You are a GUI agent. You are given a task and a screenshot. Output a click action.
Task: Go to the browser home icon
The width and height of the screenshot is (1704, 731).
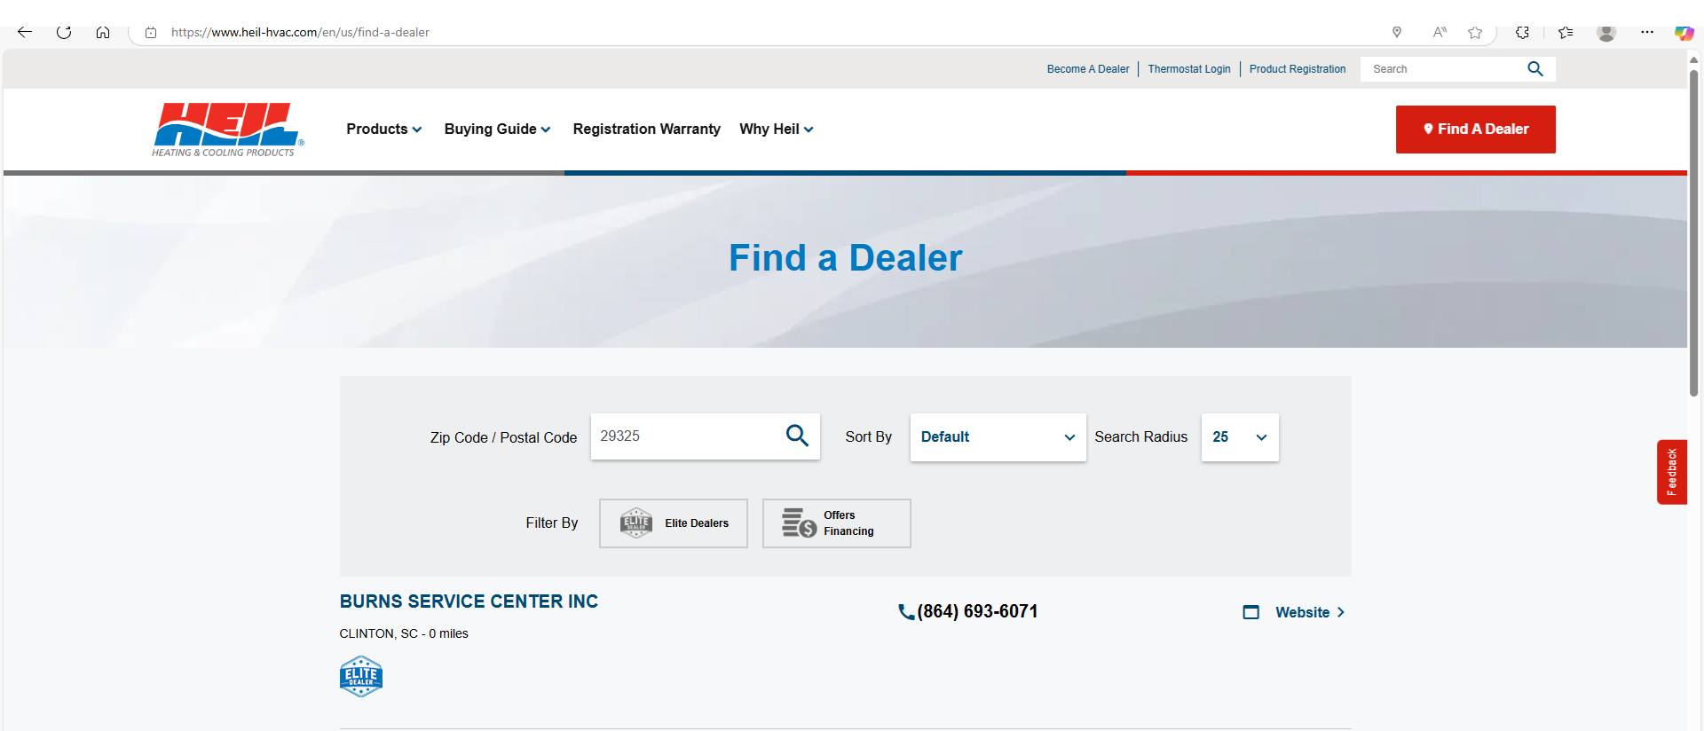[103, 32]
